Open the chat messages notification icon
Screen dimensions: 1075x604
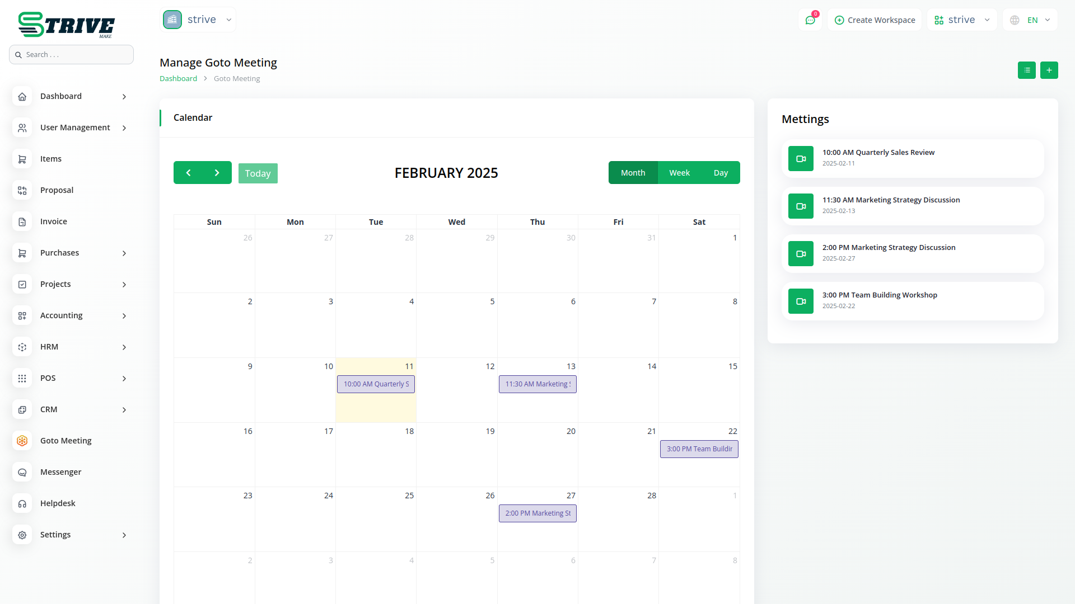click(810, 20)
